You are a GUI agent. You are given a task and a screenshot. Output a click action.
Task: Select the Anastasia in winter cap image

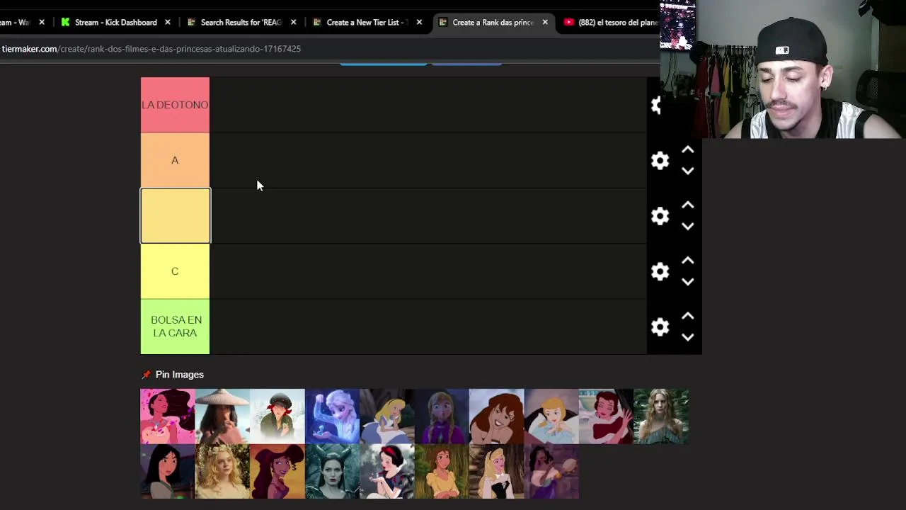[x=277, y=416]
